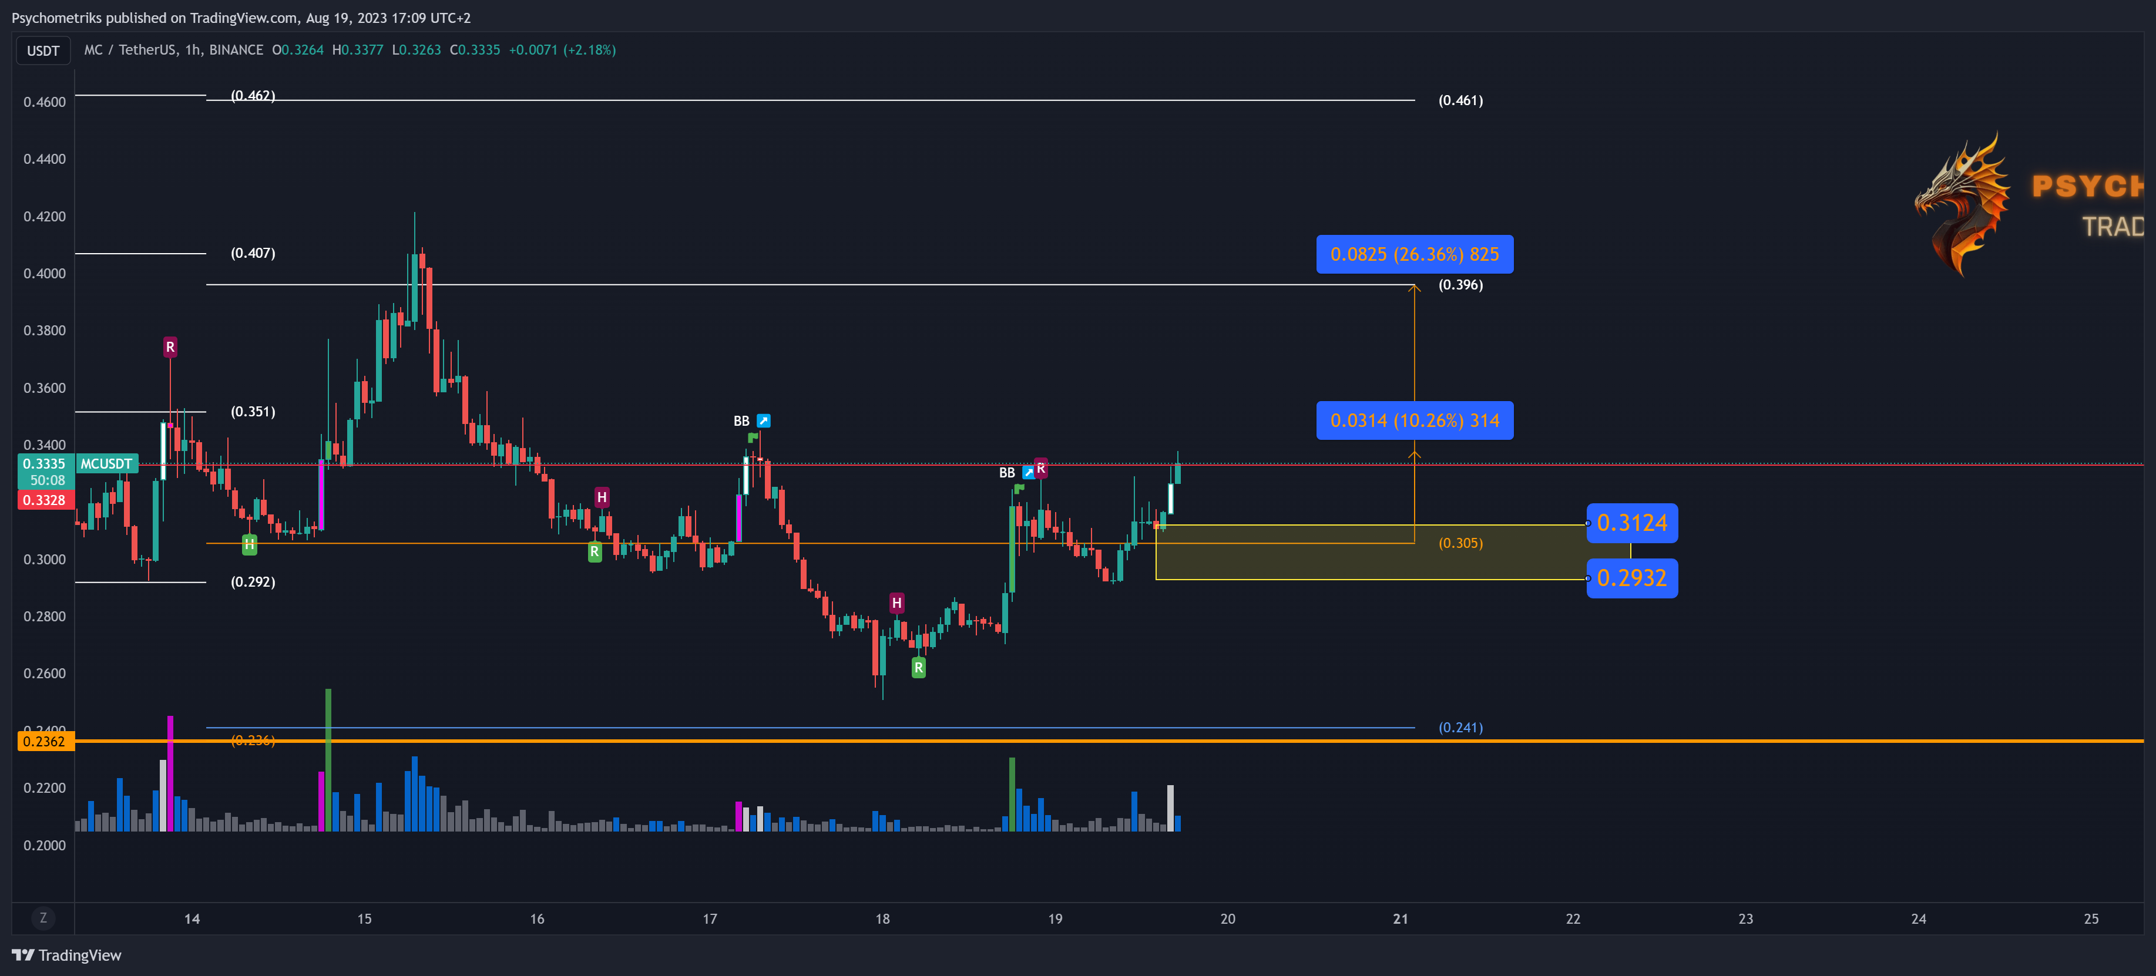This screenshot has height=976, width=2156.
Task: Click the 0.3124 price label
Action: pyautogui.click(x=1632, y=523)
